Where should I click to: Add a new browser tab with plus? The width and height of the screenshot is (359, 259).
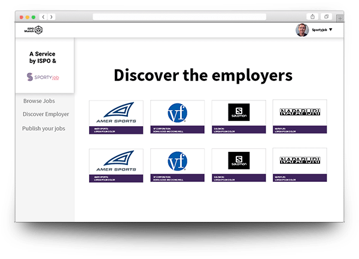pos(340,19)
